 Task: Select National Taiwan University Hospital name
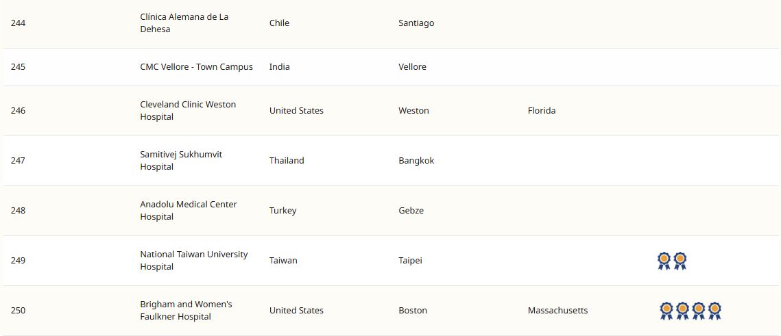[x=194, y=261]
